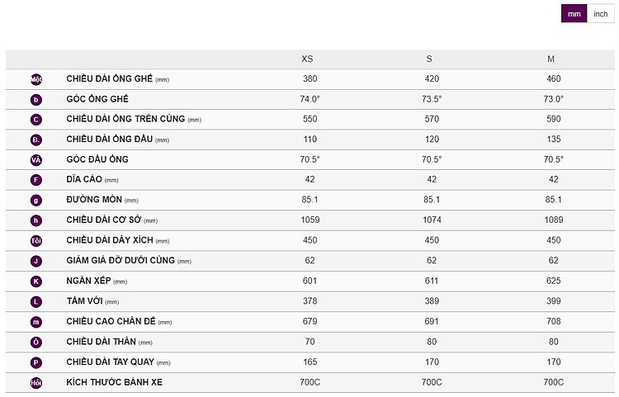Switch units to mm
Image resolution: width=619 pixels, height=397 pixels.
point(574,14)
